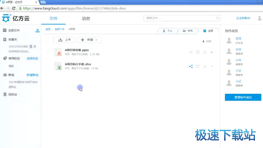This screenshot has width=263, height=148.
Task: Click the 新建群组 link
Action: coord(32,75)
